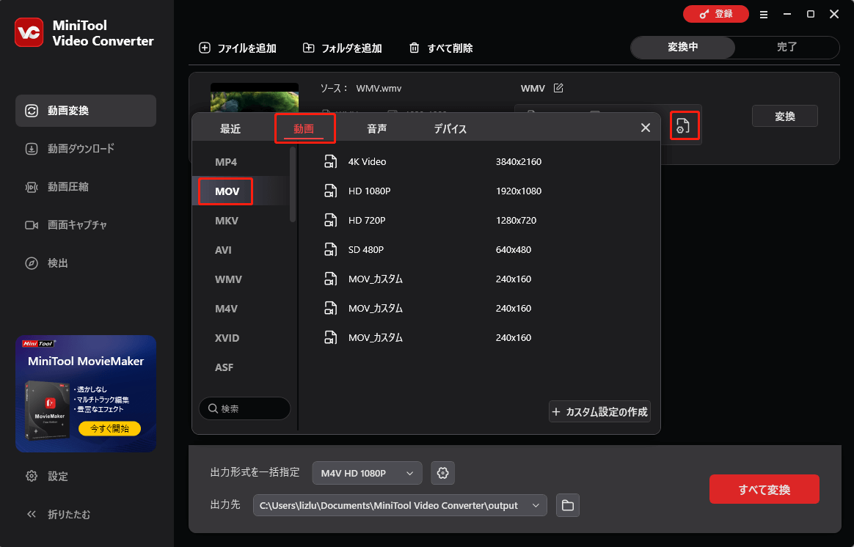Click 今すぐ開始 in MovieMaker ad
Image resolution: width=854 pixels, height=547 pixels.
pyautogui.click(x=109, y=428)
